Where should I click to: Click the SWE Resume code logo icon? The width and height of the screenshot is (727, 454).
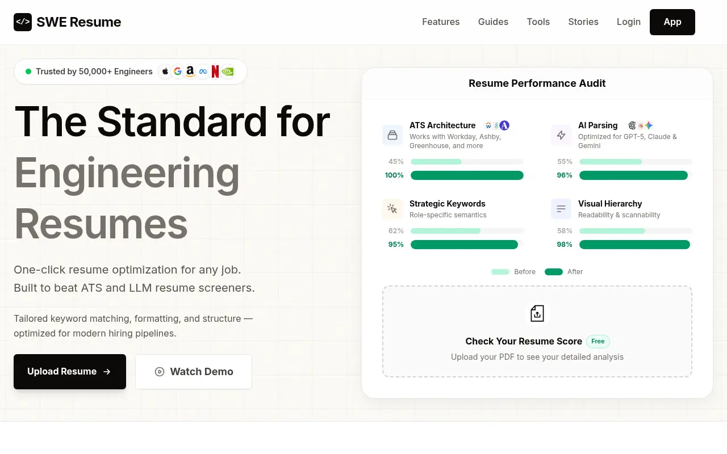pyautogui.click(x=23, y=22)
